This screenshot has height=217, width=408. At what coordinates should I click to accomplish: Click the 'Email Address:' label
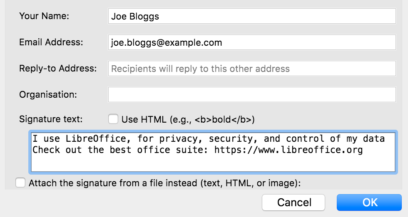tap(51, 42)
